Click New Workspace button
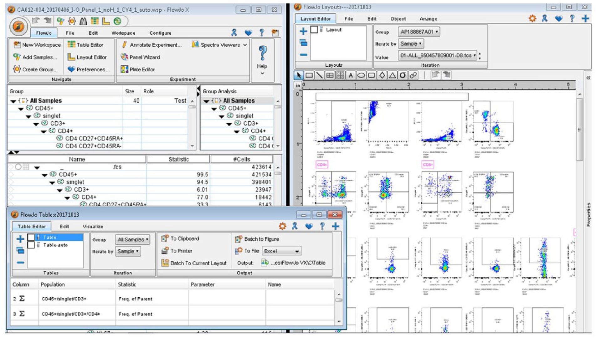This screenshot has height=338, width=596. (37, 45)
